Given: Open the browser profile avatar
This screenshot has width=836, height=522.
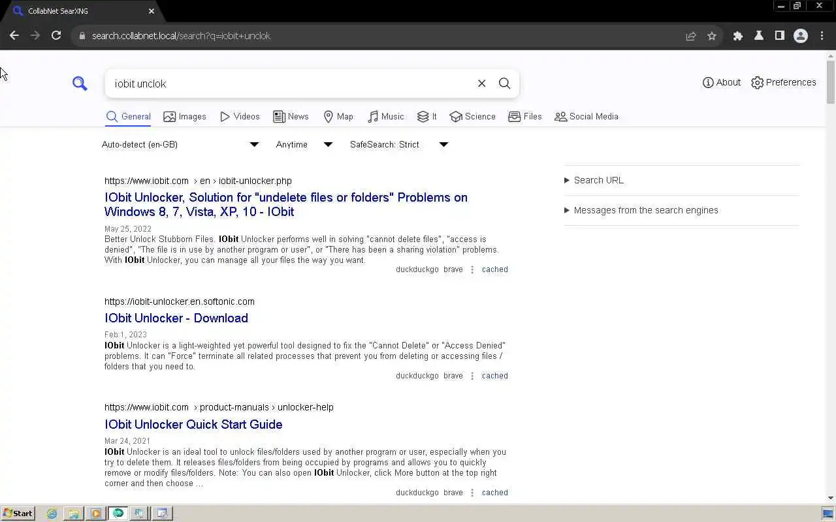Looking at the screenshot, I should [x=801, y=36].
